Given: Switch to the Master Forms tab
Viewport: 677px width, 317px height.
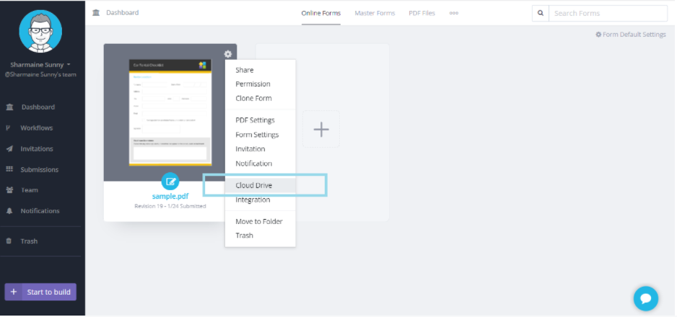Looking at the screenshot, I should tap(375, 13).
